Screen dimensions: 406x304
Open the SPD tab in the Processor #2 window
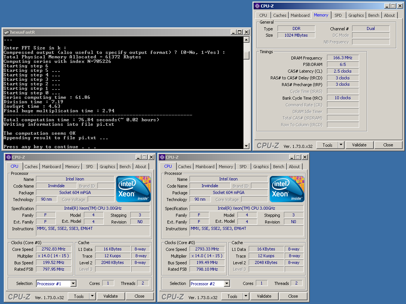pos(243,167)
